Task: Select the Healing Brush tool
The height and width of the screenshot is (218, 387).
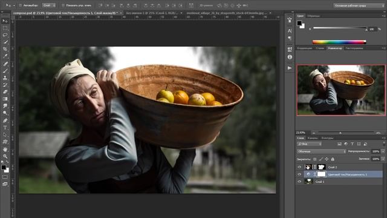Action: 5,64
